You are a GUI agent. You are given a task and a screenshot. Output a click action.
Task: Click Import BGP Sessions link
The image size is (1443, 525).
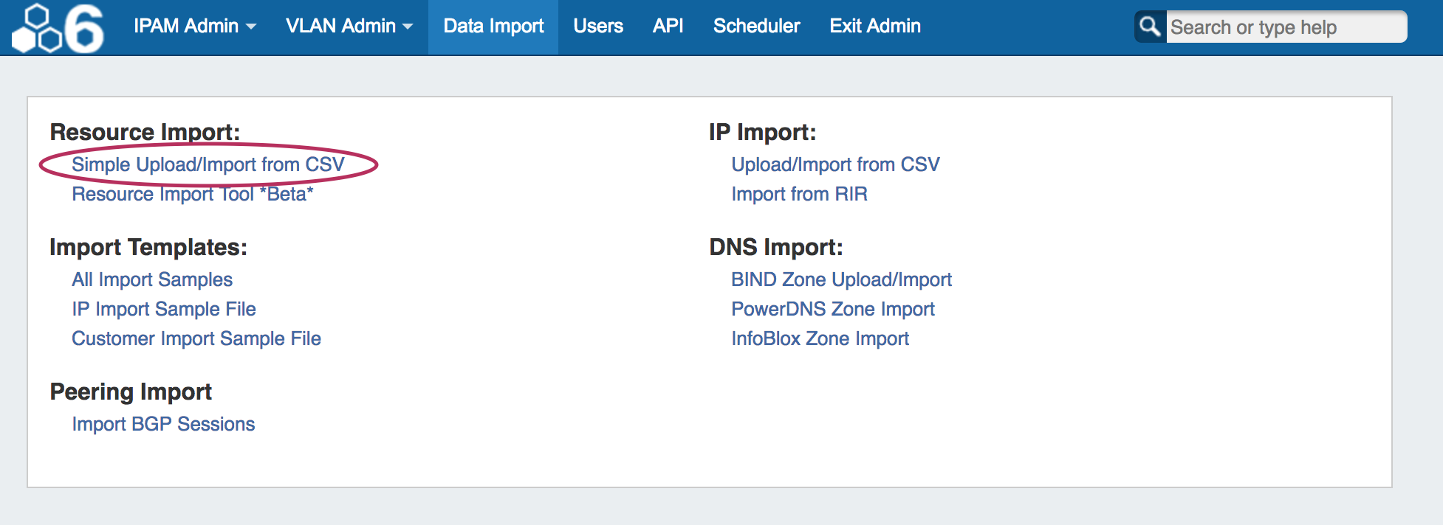pos(163,424)
